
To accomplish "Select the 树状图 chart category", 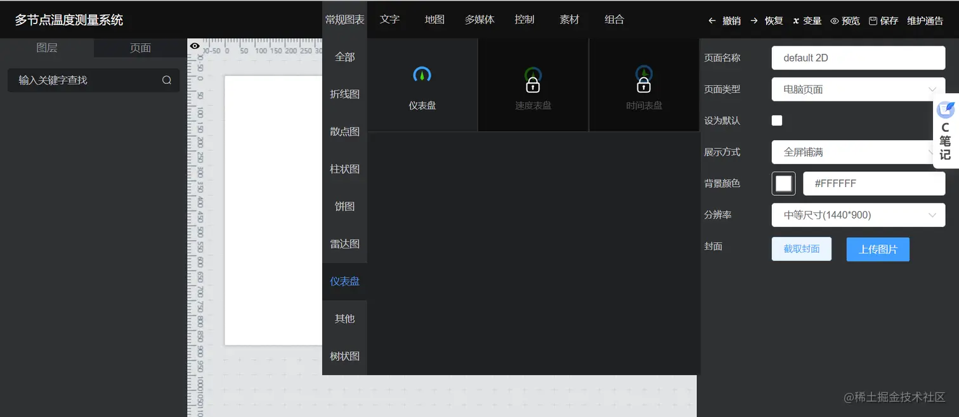I will (x=344, y=356).
